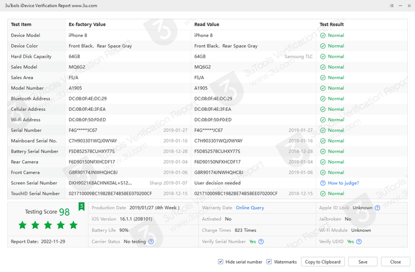Click Normal check icon for Wi-Fi Address
415x272 pixels.
[323, 120]
